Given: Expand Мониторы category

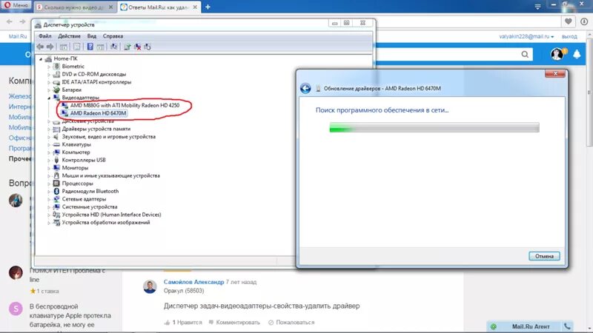Looking at the screenshot, I should pyautogui.click(x=49, y=168).
